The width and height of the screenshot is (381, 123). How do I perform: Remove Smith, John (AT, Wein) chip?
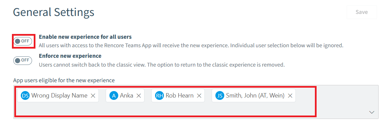click(290, 95)
